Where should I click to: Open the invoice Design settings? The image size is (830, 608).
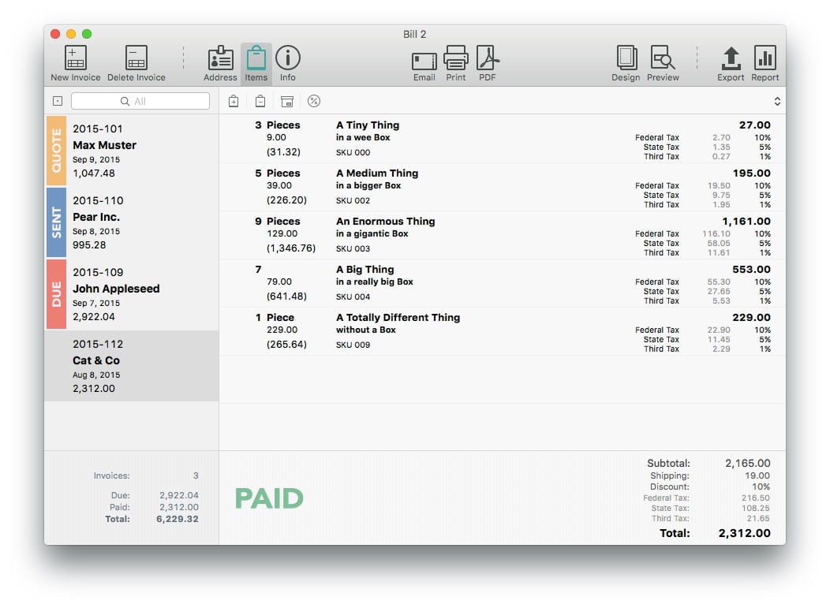pyautogui.click(x=626, y=59)
